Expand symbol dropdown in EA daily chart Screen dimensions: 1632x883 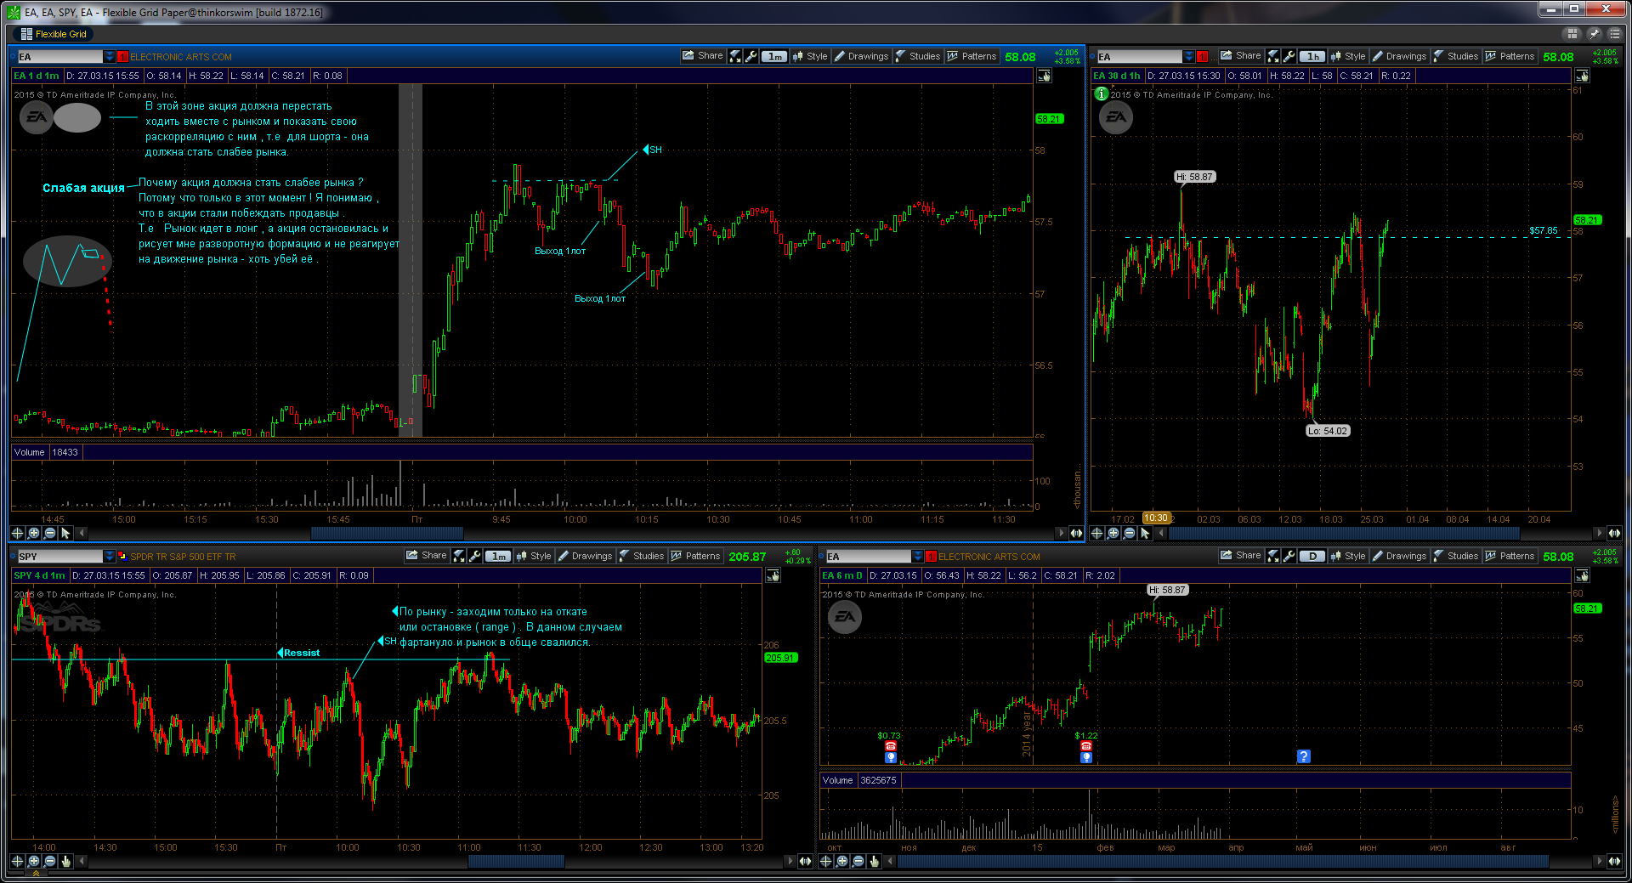917,557
